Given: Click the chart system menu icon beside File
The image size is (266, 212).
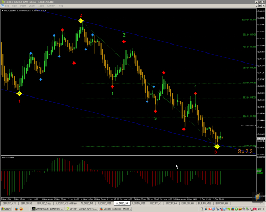Looking at the screenshot, I should point(3,6).
